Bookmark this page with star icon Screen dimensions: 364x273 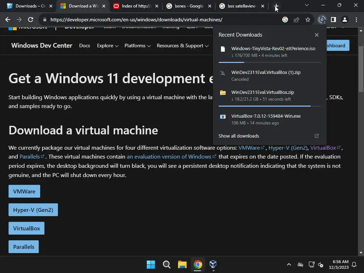click(x=308, y=20)
